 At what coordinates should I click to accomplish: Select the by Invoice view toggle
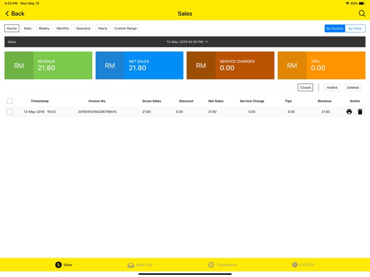click(x=334, y=28)
